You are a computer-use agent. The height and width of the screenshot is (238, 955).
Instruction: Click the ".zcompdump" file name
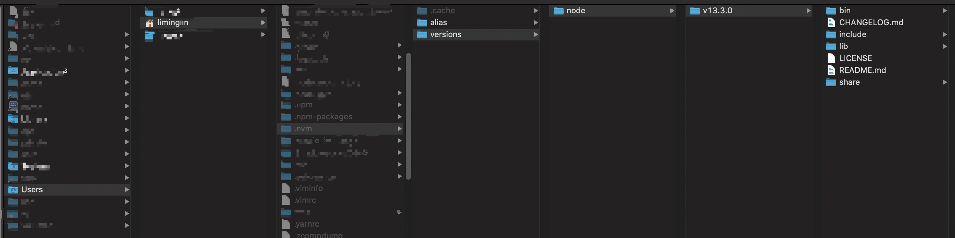319,235
